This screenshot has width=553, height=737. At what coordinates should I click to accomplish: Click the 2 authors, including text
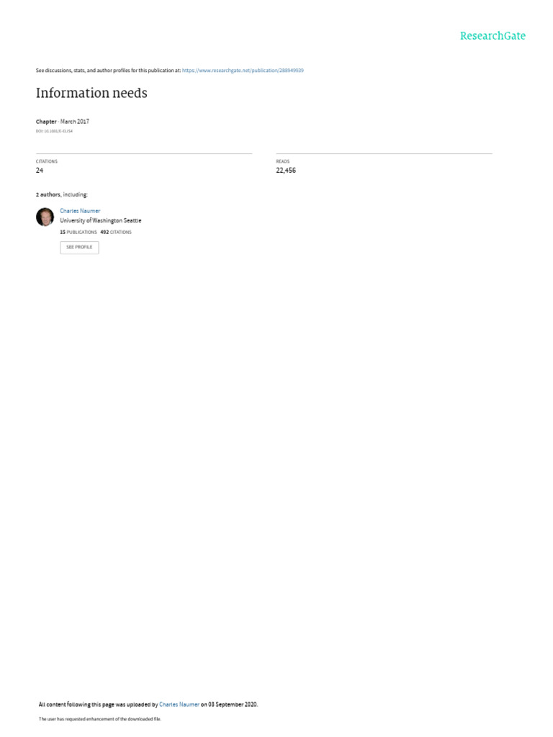tap(62, 194)
